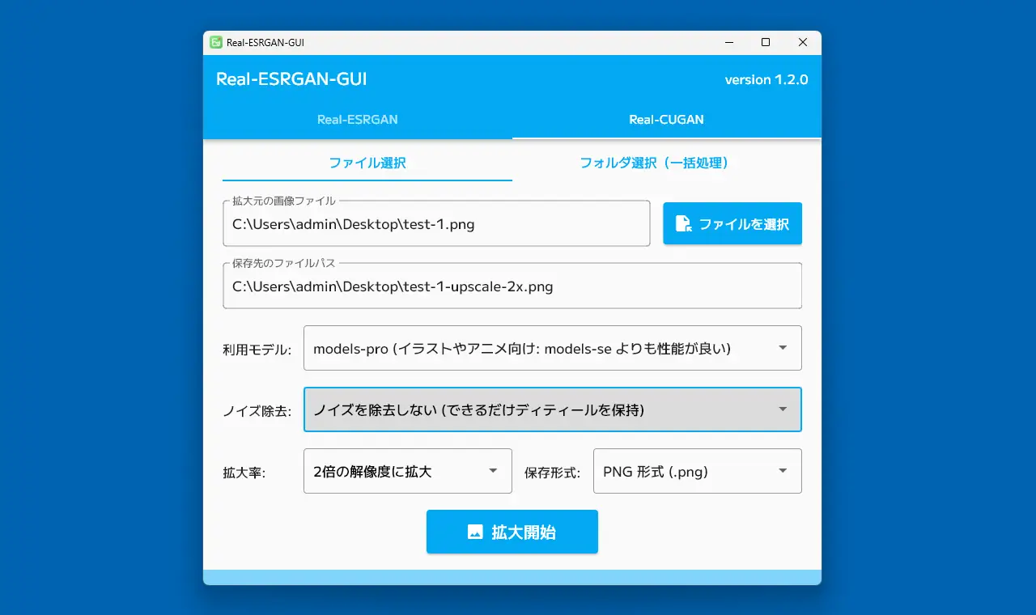
Task: Click the 利用モデル: label
Action: 257,350
